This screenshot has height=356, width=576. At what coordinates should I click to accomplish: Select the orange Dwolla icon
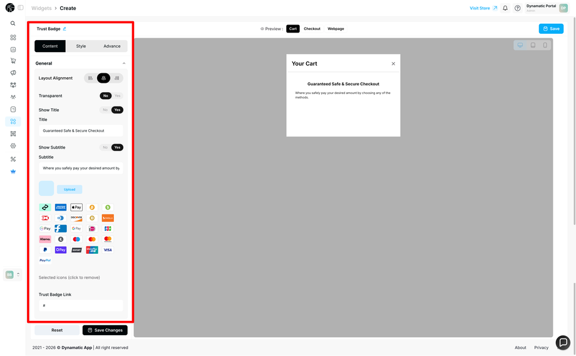click(x=108, y=218)
